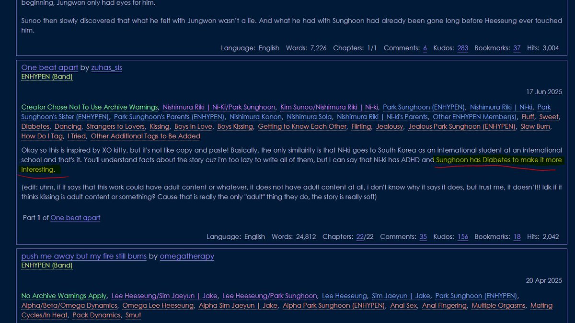Select Lee Heeseung/Sim Jaeyun | Jake tag
The image size is (575, 323).
[165, 296]
